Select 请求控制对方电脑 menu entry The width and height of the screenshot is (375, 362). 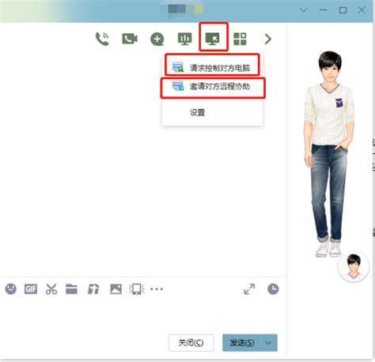click(212, 68)
